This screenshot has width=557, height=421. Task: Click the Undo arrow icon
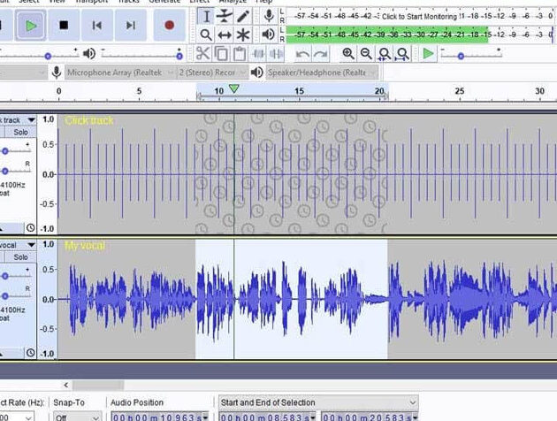(303, 54)
